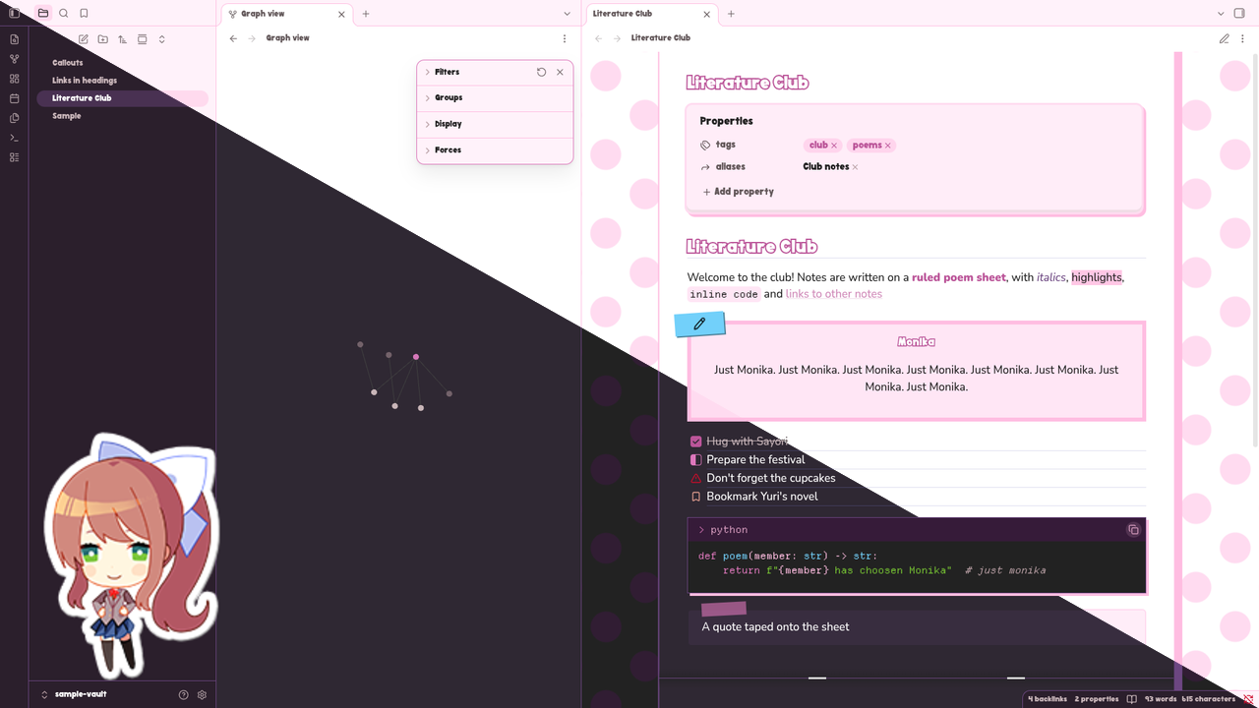Navigate back in the Graph view pane

[233, 38]
